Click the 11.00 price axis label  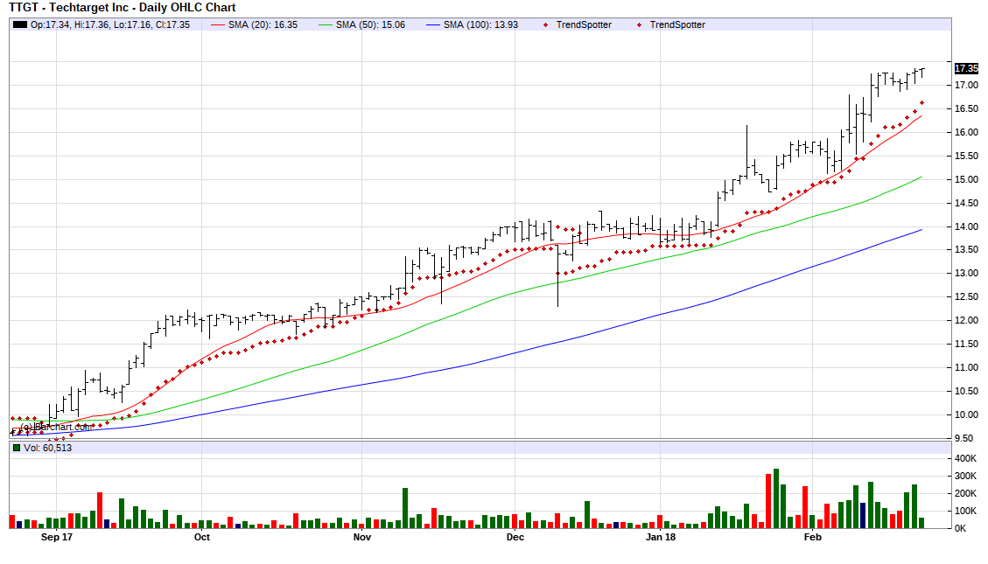[967, 367]
